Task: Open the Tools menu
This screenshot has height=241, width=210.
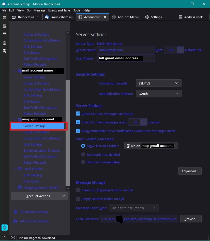Action: tap(77, 10)
